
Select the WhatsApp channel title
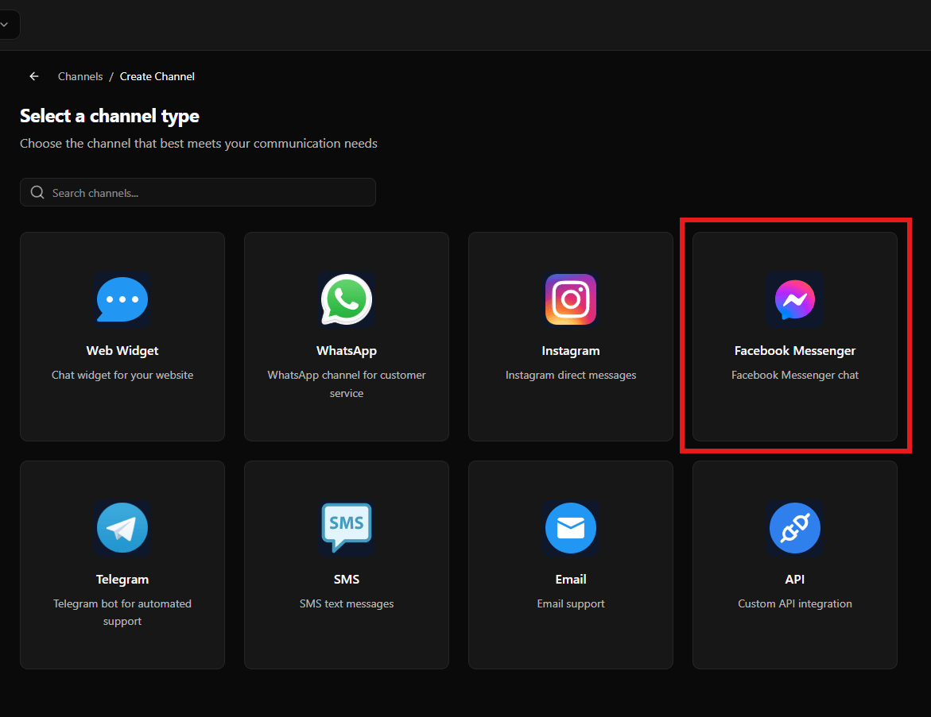coord(347,350)
